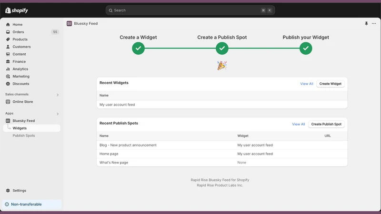Click the Create Widget button
381x214 pixels.
[330, 84]
